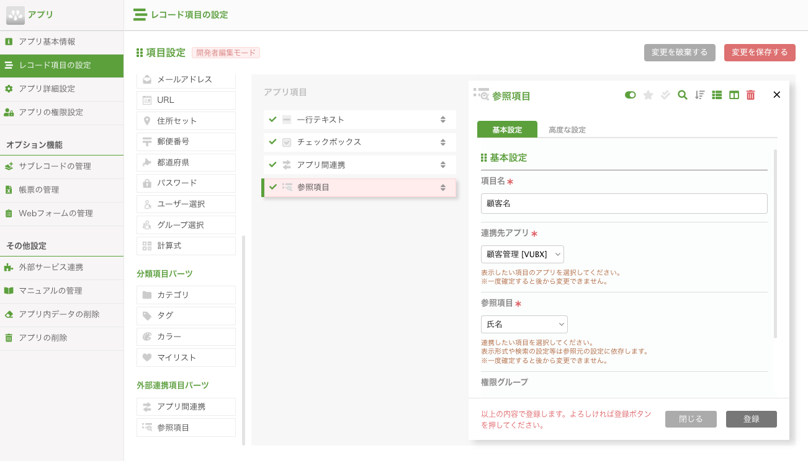Open 外部サービス連携 in sidebar
The height and width of the screenshot is (461, 808).
click(x=61, y=267)
